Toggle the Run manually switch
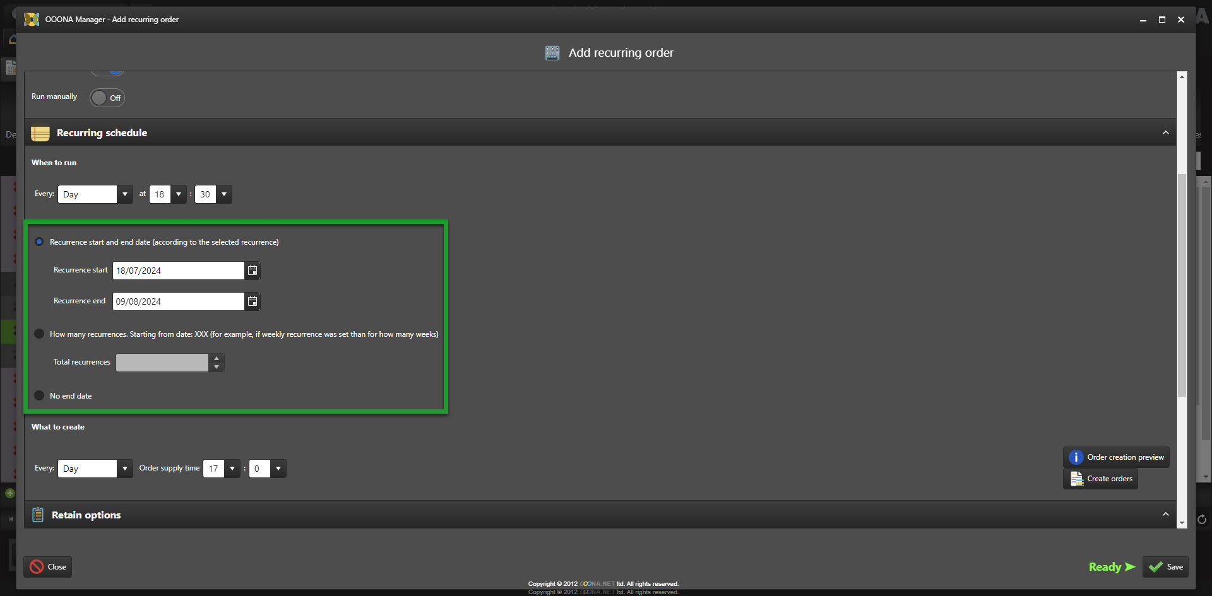The height and width of the screenshot is (596, 1212). point(107,98)
